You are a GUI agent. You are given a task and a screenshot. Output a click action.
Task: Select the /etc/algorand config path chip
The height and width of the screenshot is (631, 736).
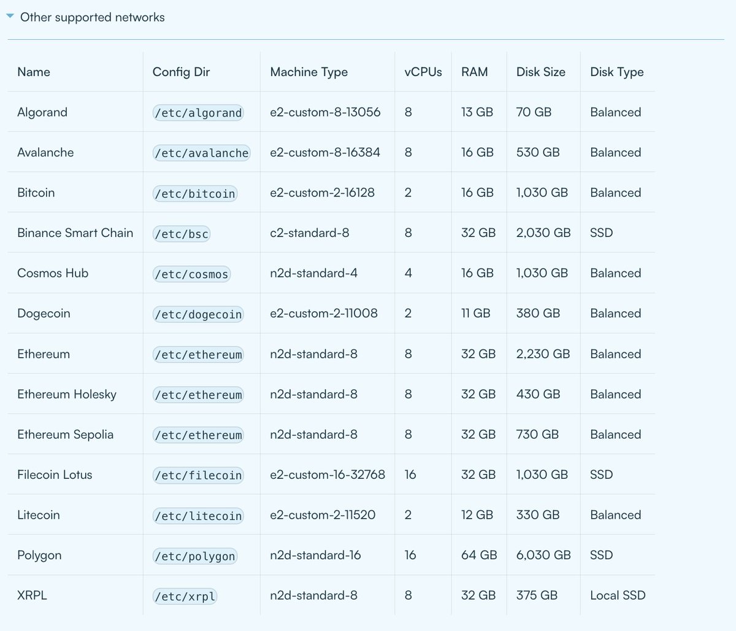(x=197, y=112)
